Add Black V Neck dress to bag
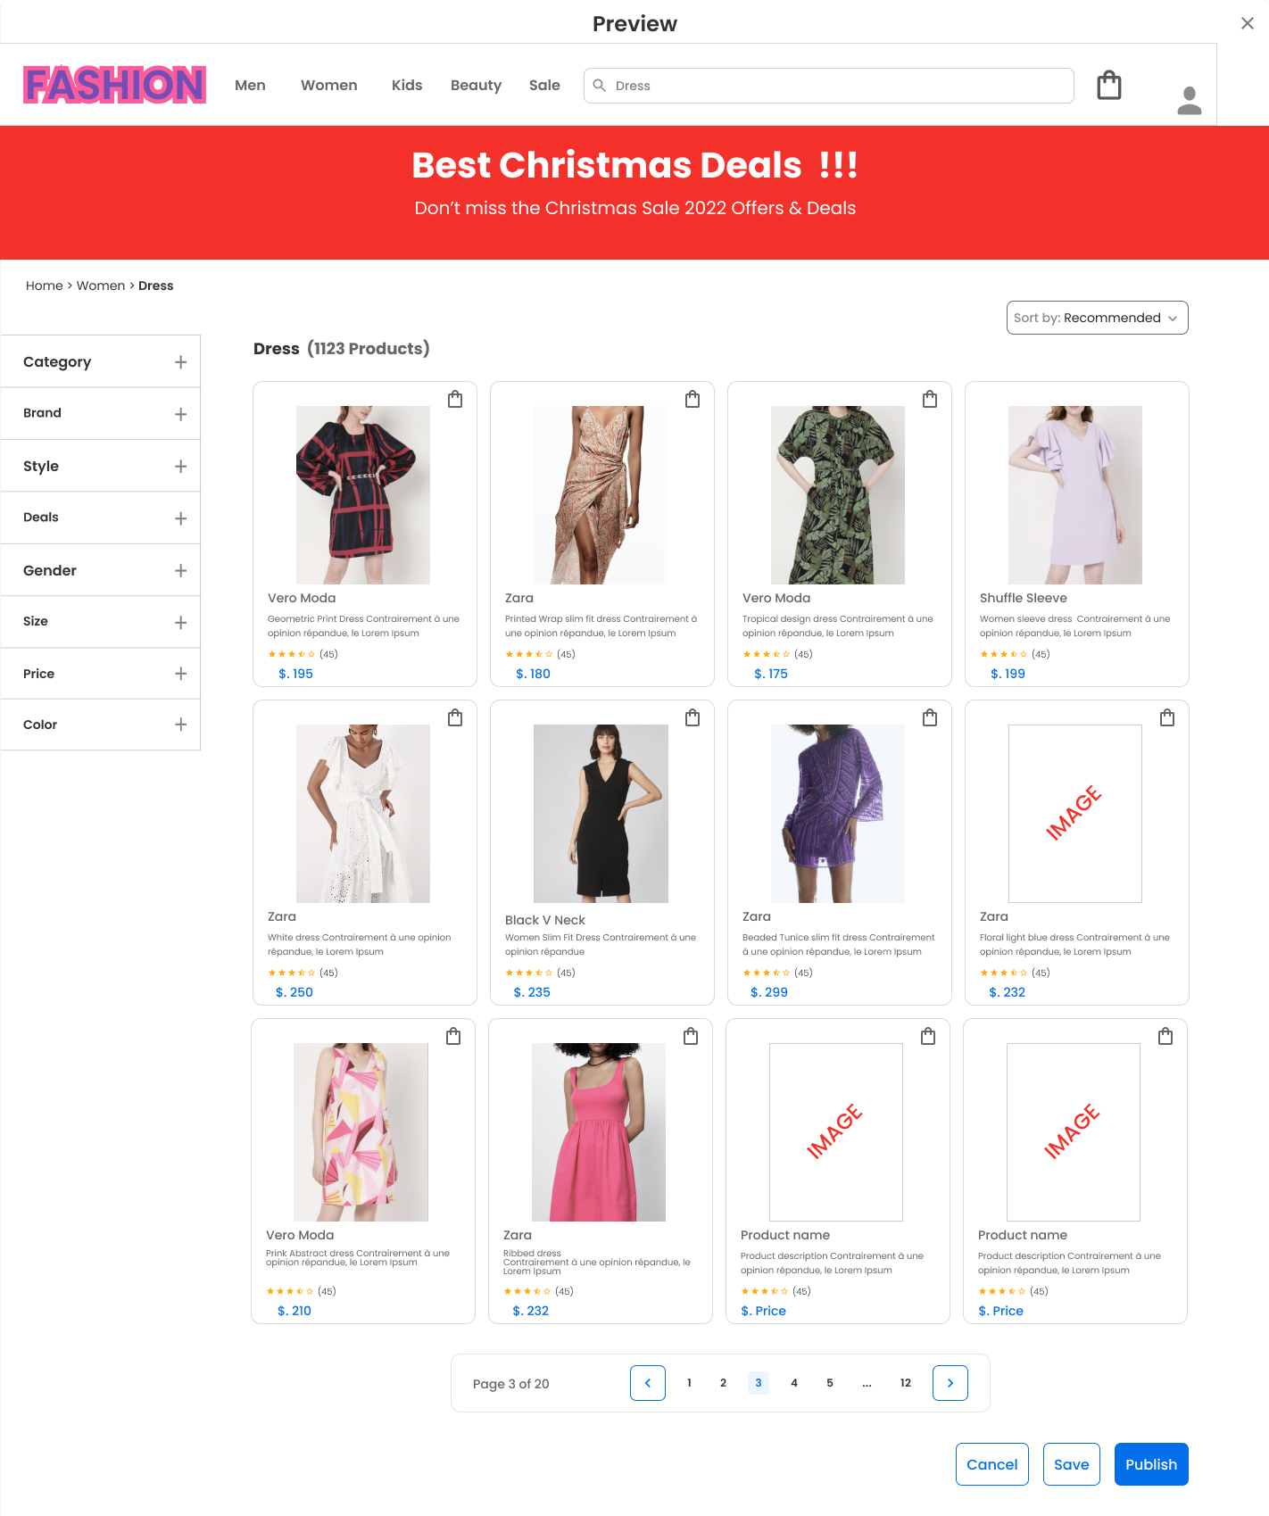 pyautogui.click(x=693, y=717)
